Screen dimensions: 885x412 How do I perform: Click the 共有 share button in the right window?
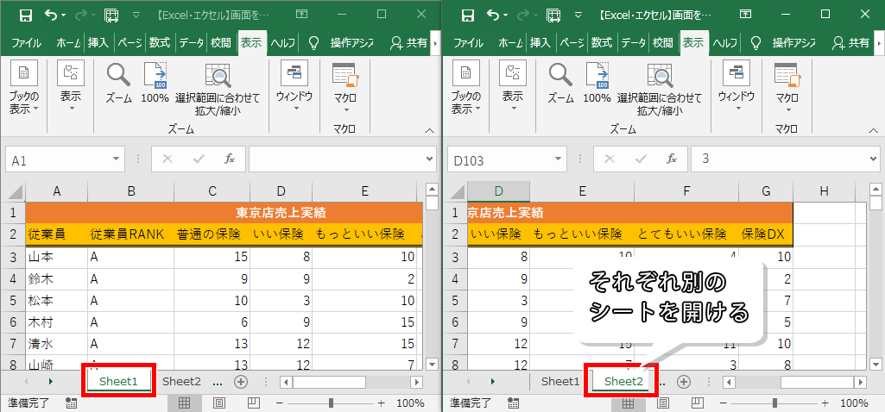coord(849,42)
